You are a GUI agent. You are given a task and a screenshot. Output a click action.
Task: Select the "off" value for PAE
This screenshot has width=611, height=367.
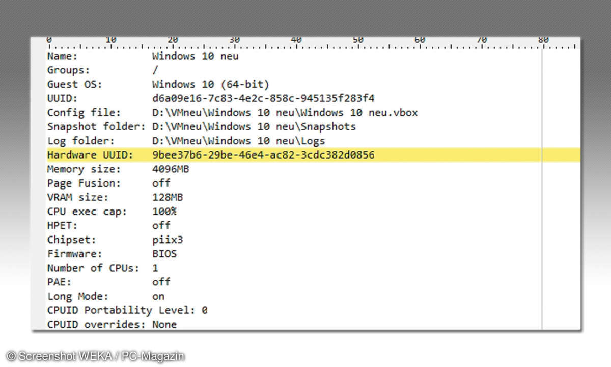(x=161, y=282)
